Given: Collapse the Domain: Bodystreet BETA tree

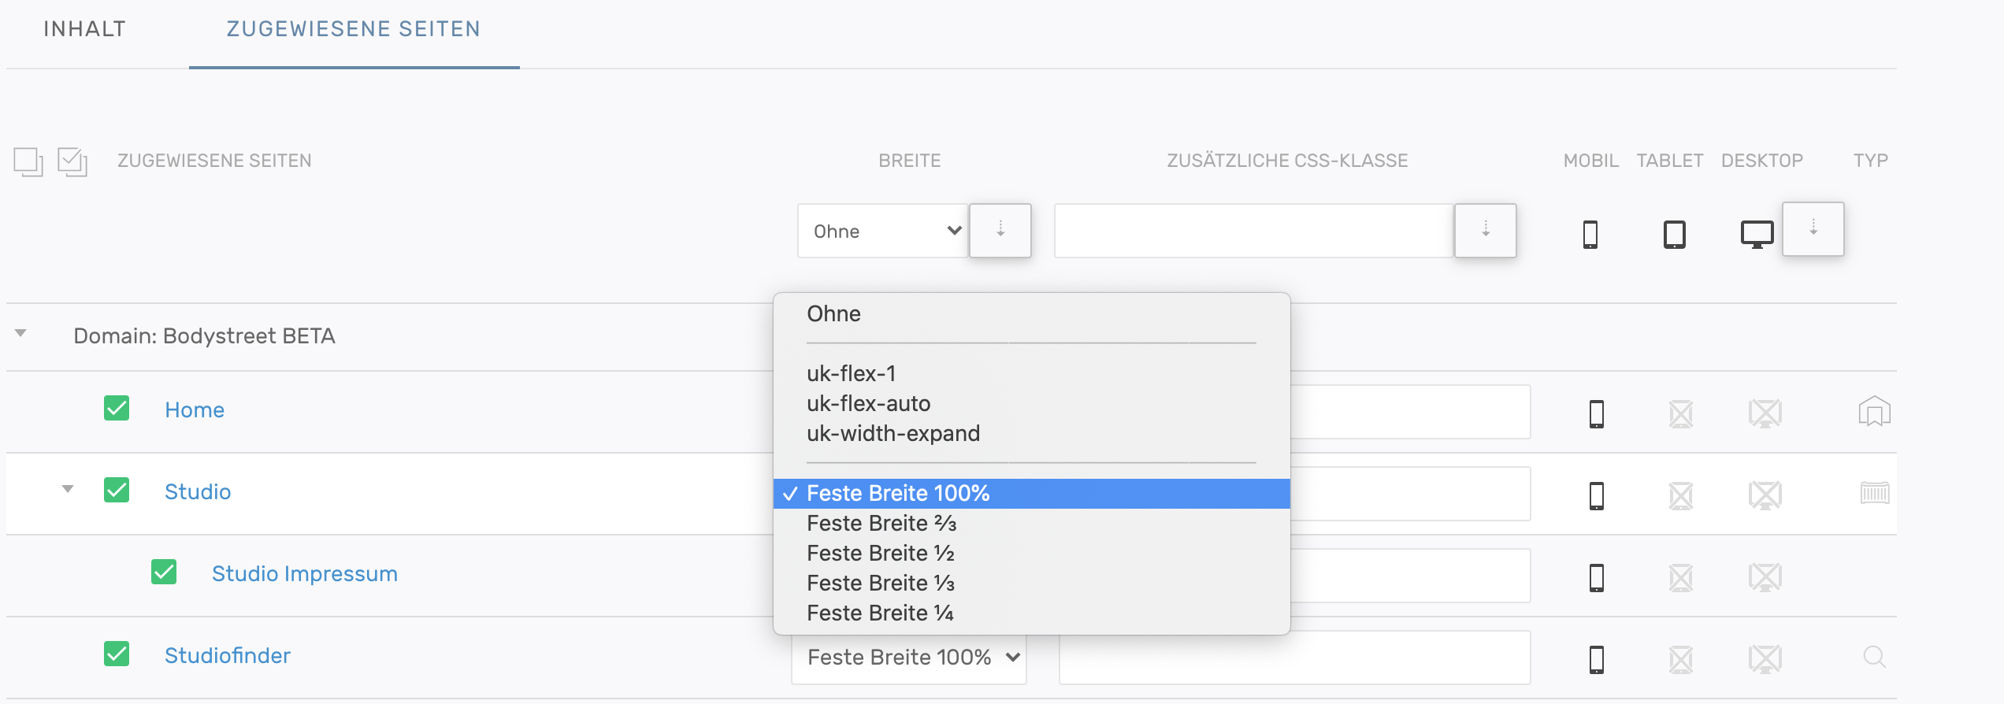Looking at the screenshot, I should 21,334.
